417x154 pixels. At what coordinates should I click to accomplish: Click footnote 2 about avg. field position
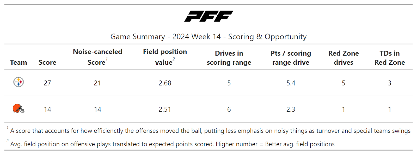[172, 144]
